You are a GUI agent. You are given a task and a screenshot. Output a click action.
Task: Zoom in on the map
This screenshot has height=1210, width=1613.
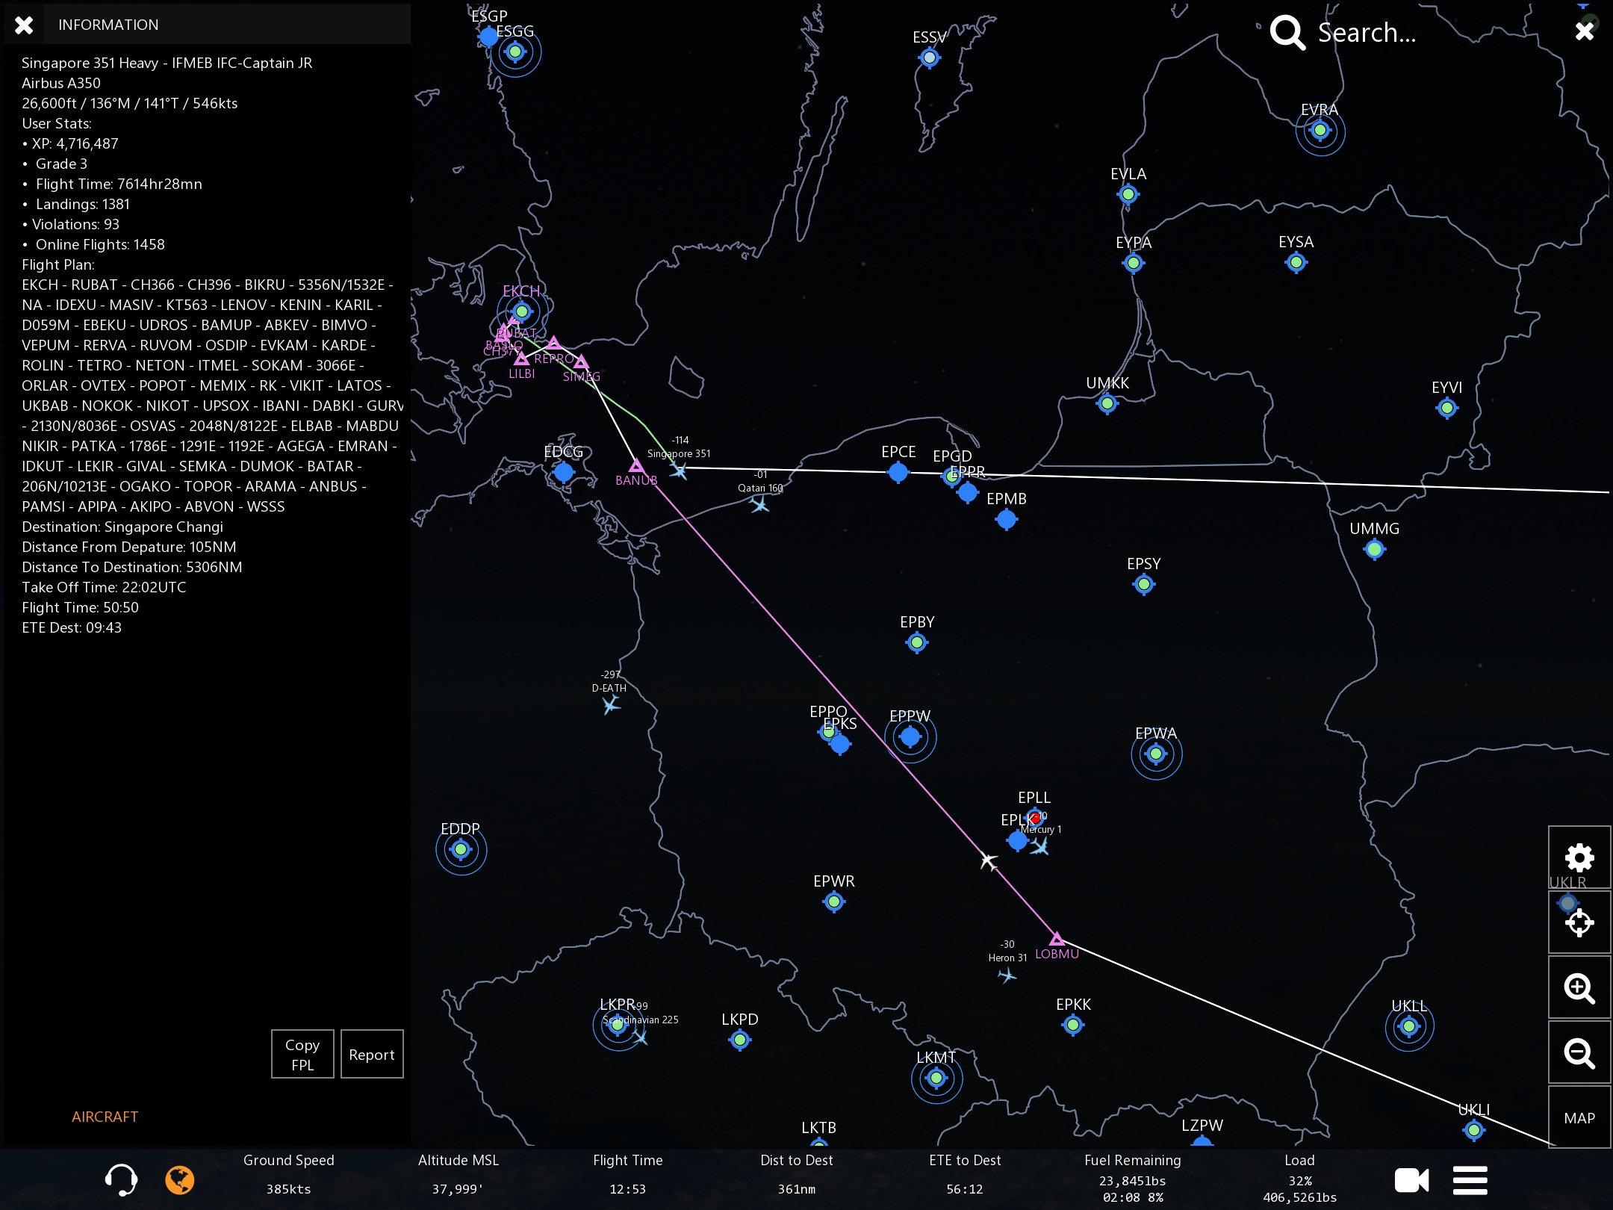pyautogui.click(x=1579, y=988)
